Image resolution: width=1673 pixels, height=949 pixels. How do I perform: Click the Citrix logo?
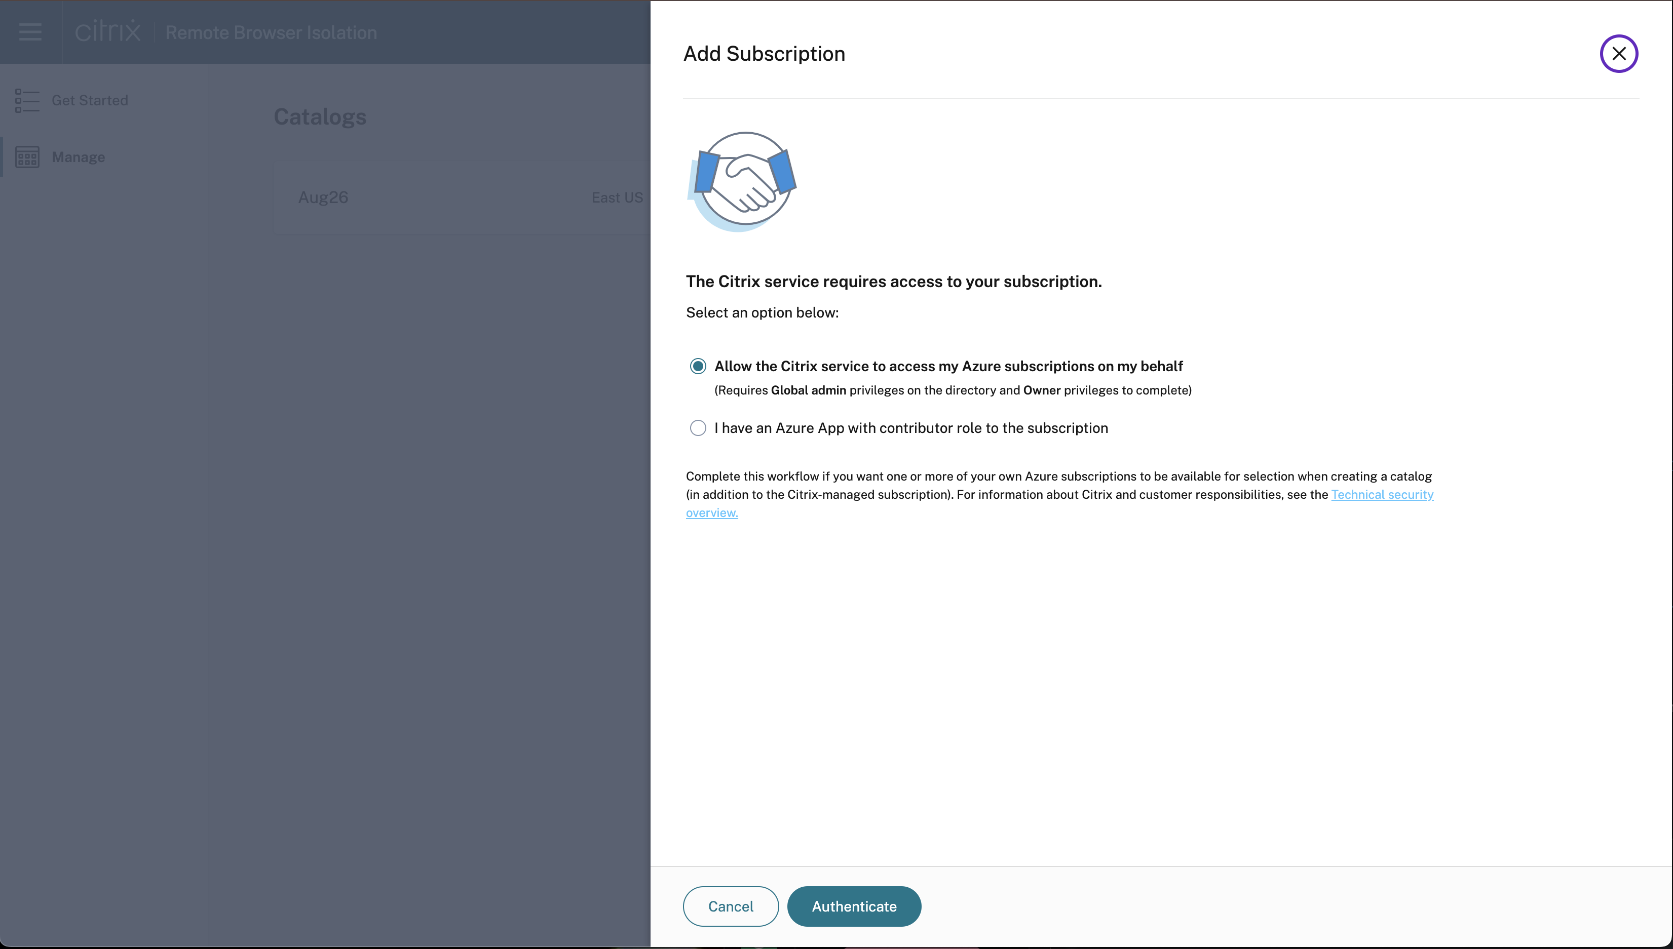pos(107,31)
